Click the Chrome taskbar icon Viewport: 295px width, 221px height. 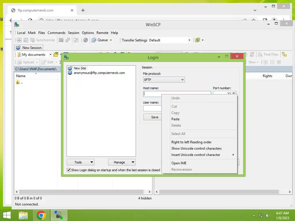coord(41,215)
